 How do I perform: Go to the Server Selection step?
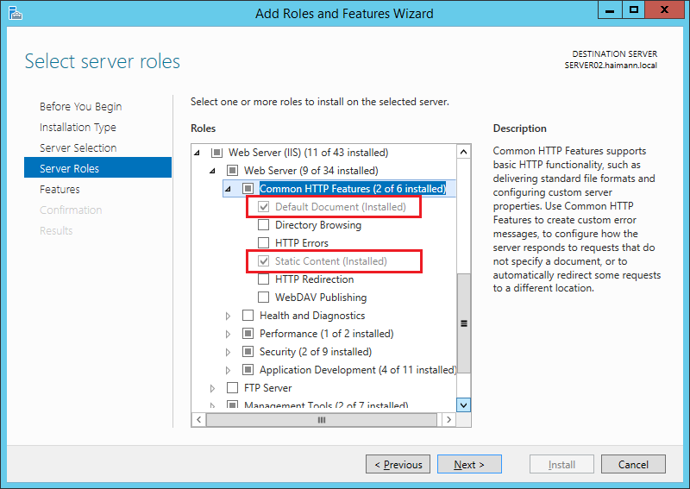pos(78,147)
